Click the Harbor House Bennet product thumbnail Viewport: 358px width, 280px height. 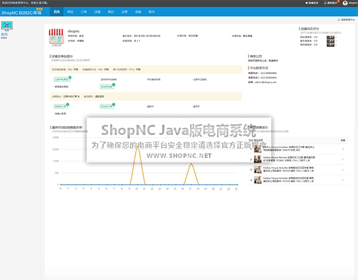[x=258, y=159]
